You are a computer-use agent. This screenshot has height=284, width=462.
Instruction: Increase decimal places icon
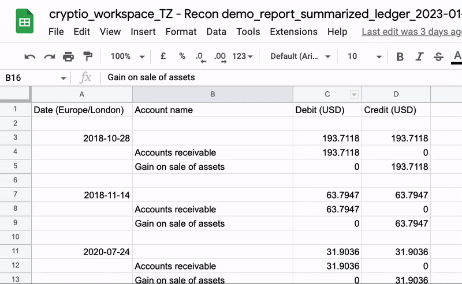point(220,57)
